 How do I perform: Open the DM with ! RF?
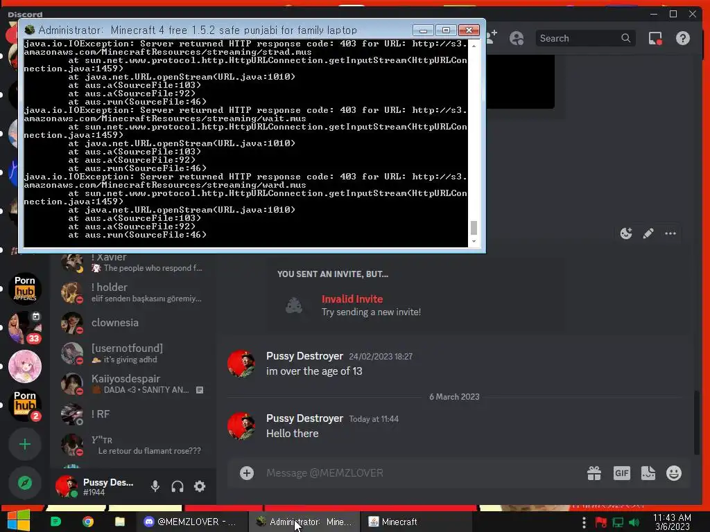pos(133,414)
